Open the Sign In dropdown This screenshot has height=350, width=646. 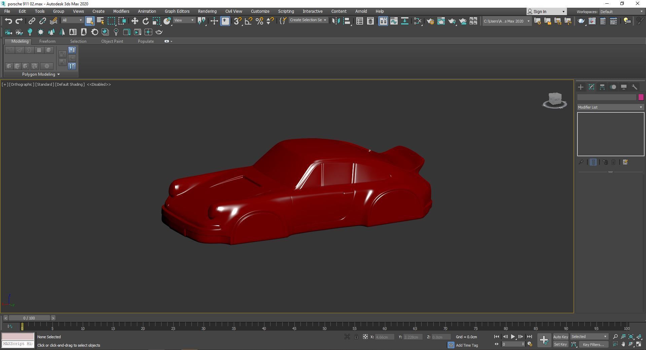tap(546, 12)
